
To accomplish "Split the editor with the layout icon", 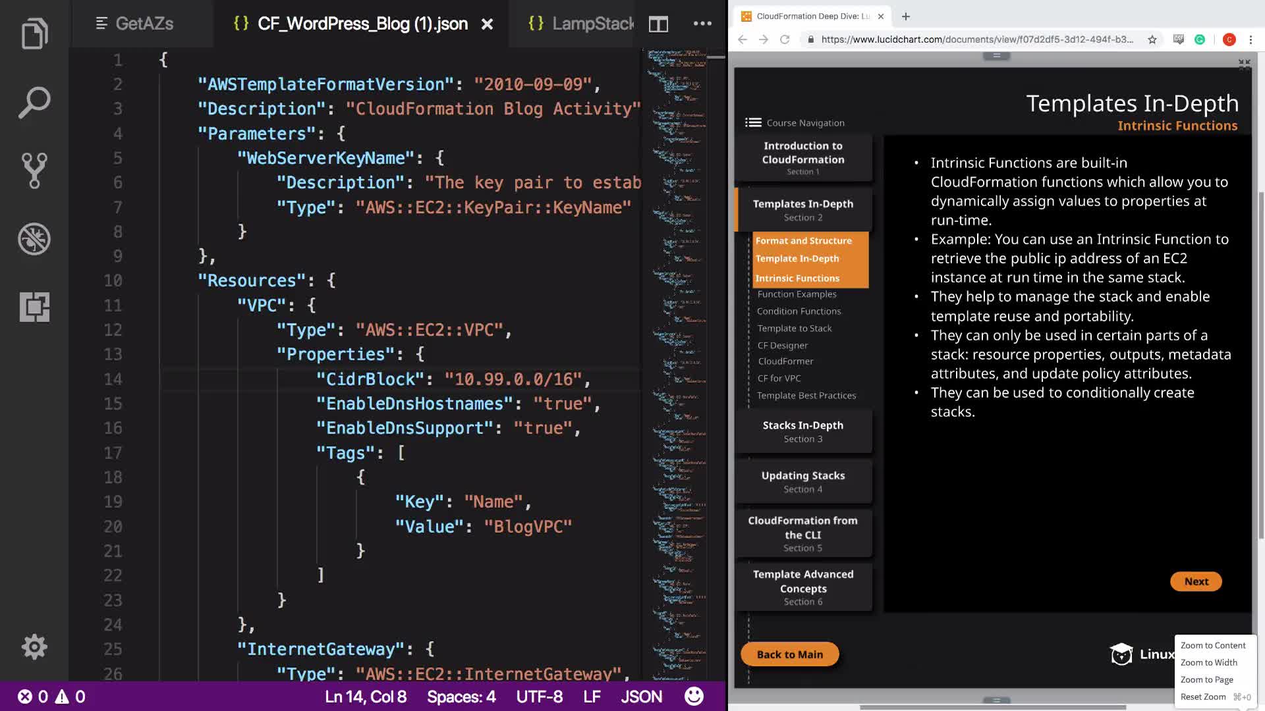I will (x=658, y=24).
